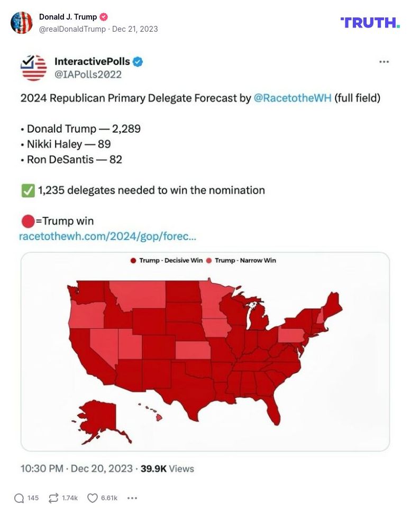The width and height of the screenshot is (411, 514).
Task: Click InteractivePolls' blue verified checkmark
Action: click(x=138, y=61)
